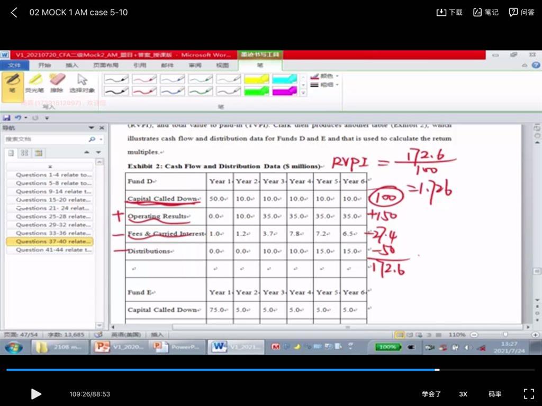Screen dimensions: 542x406
Task: Go back using the top-left arrow
Action: (14, 12)
